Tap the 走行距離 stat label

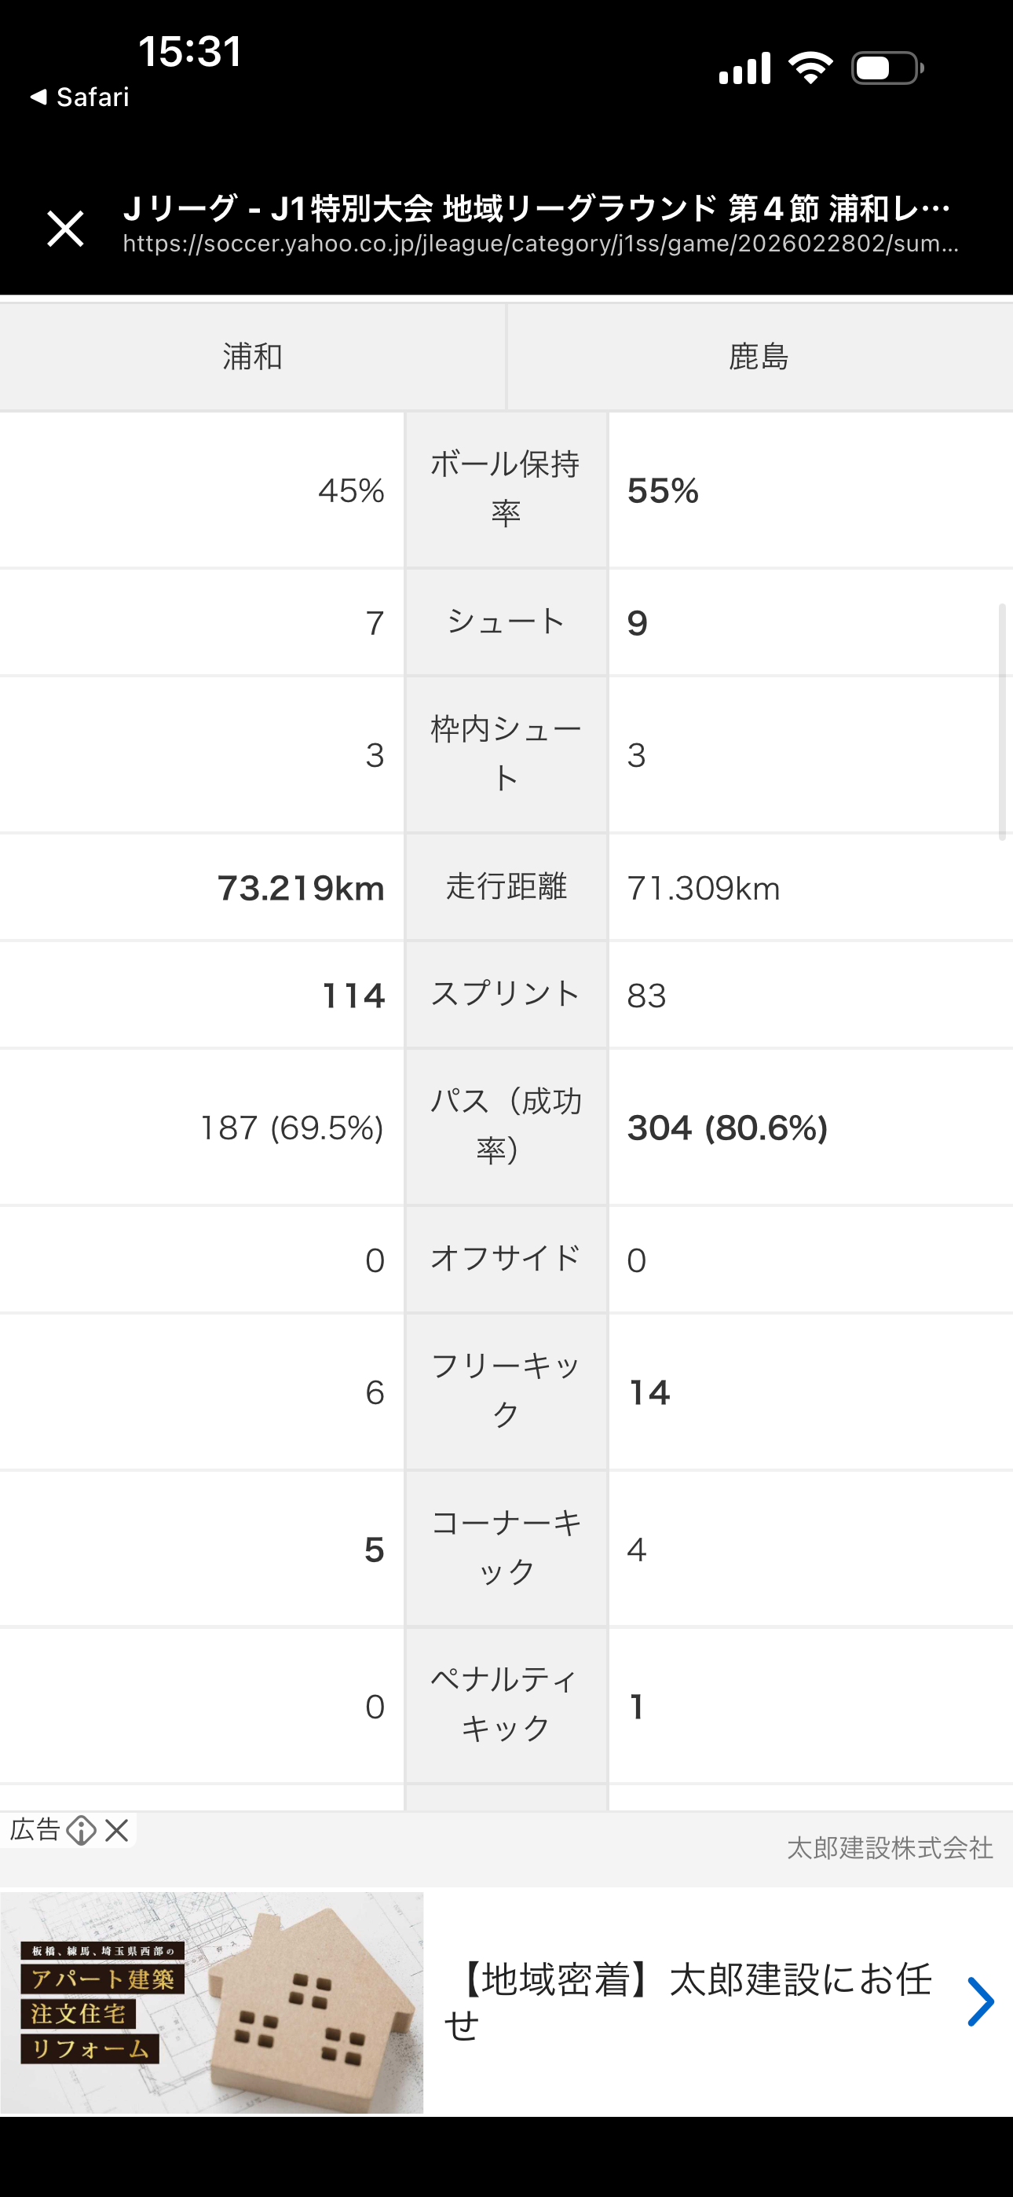506,887
